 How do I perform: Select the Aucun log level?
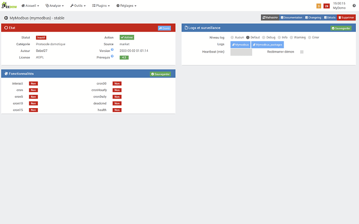232,37
